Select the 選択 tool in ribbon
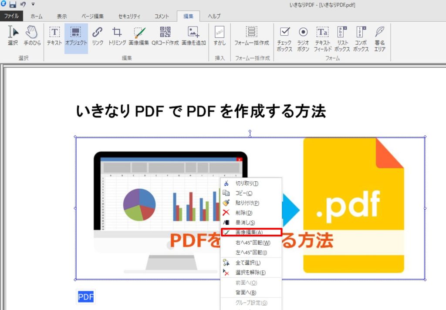The image size is (446, 310). (x=13, y=36)
